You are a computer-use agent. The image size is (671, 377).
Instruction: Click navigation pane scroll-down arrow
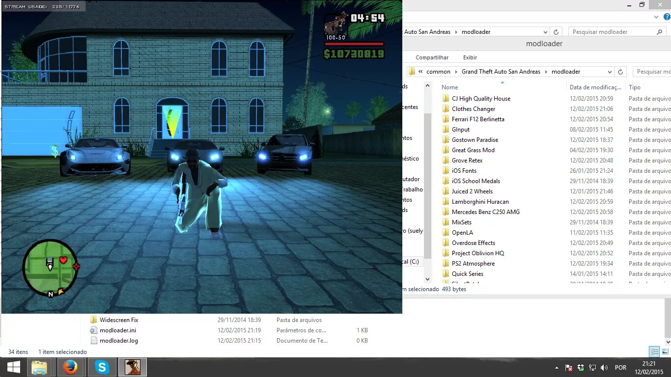coord(427,279)
